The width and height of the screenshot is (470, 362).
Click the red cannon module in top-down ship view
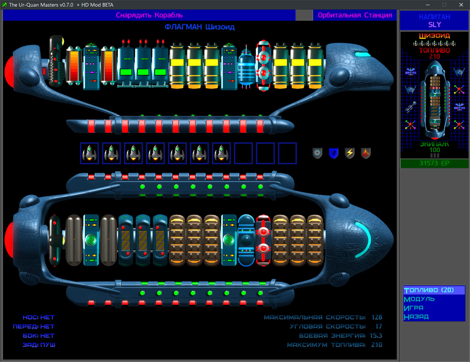click(263, 240)
